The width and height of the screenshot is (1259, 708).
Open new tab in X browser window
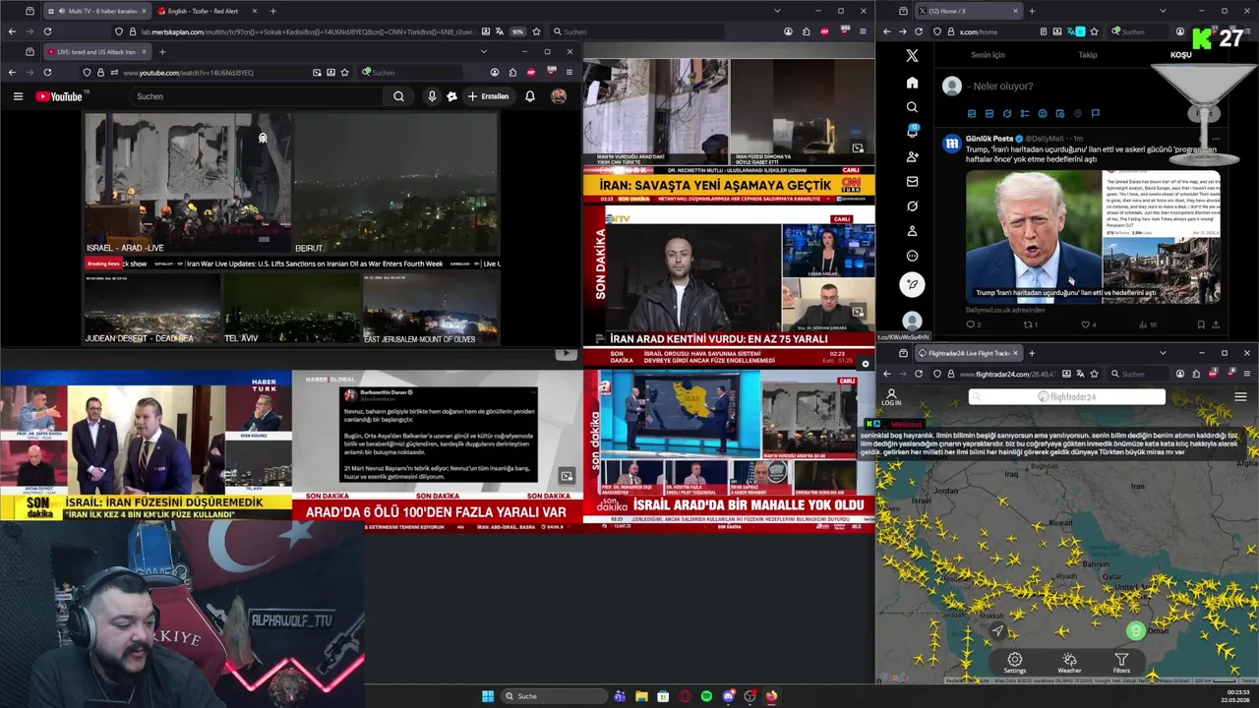[x=1031, y=11]
